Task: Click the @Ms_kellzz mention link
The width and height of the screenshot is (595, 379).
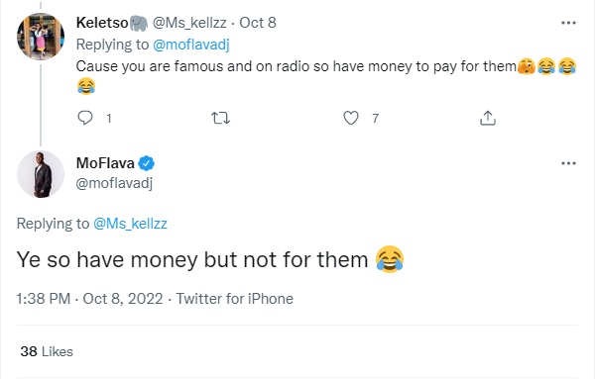Action: coord(130,224)
